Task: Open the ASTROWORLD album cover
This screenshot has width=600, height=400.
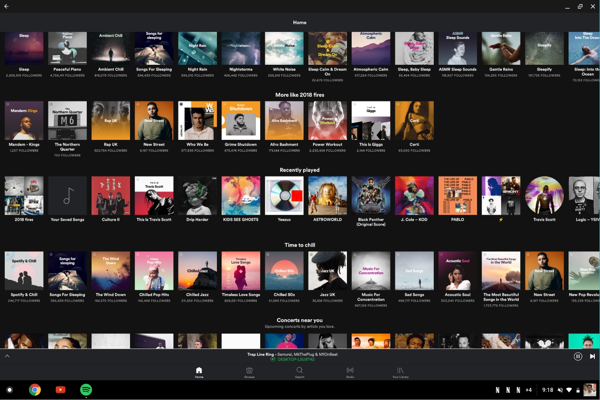Action: pyautogui.click(x=327, y=196)
